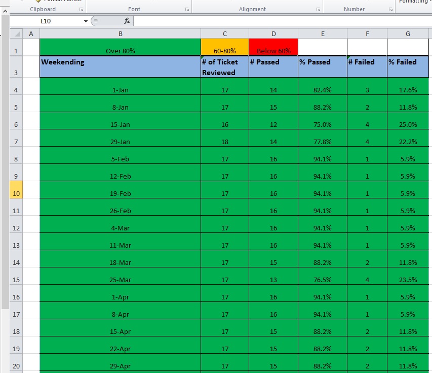This screenshot has width=432, height=373.
Task: Click into the Name Box showing L10
Action: 46,21
